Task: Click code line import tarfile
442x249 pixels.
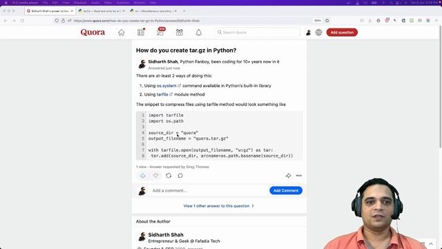Action: pyautogui.click(x=166, y=116)
